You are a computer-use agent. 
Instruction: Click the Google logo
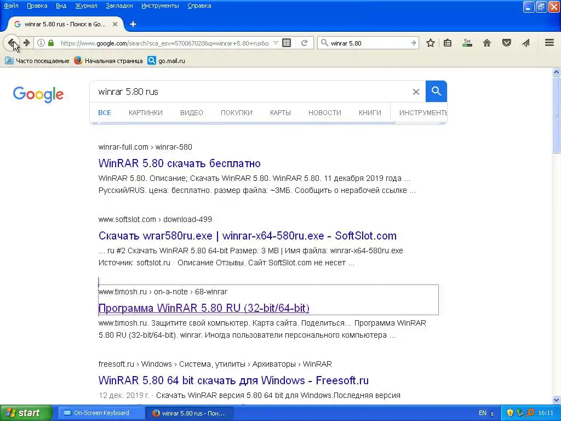(38, 94)
